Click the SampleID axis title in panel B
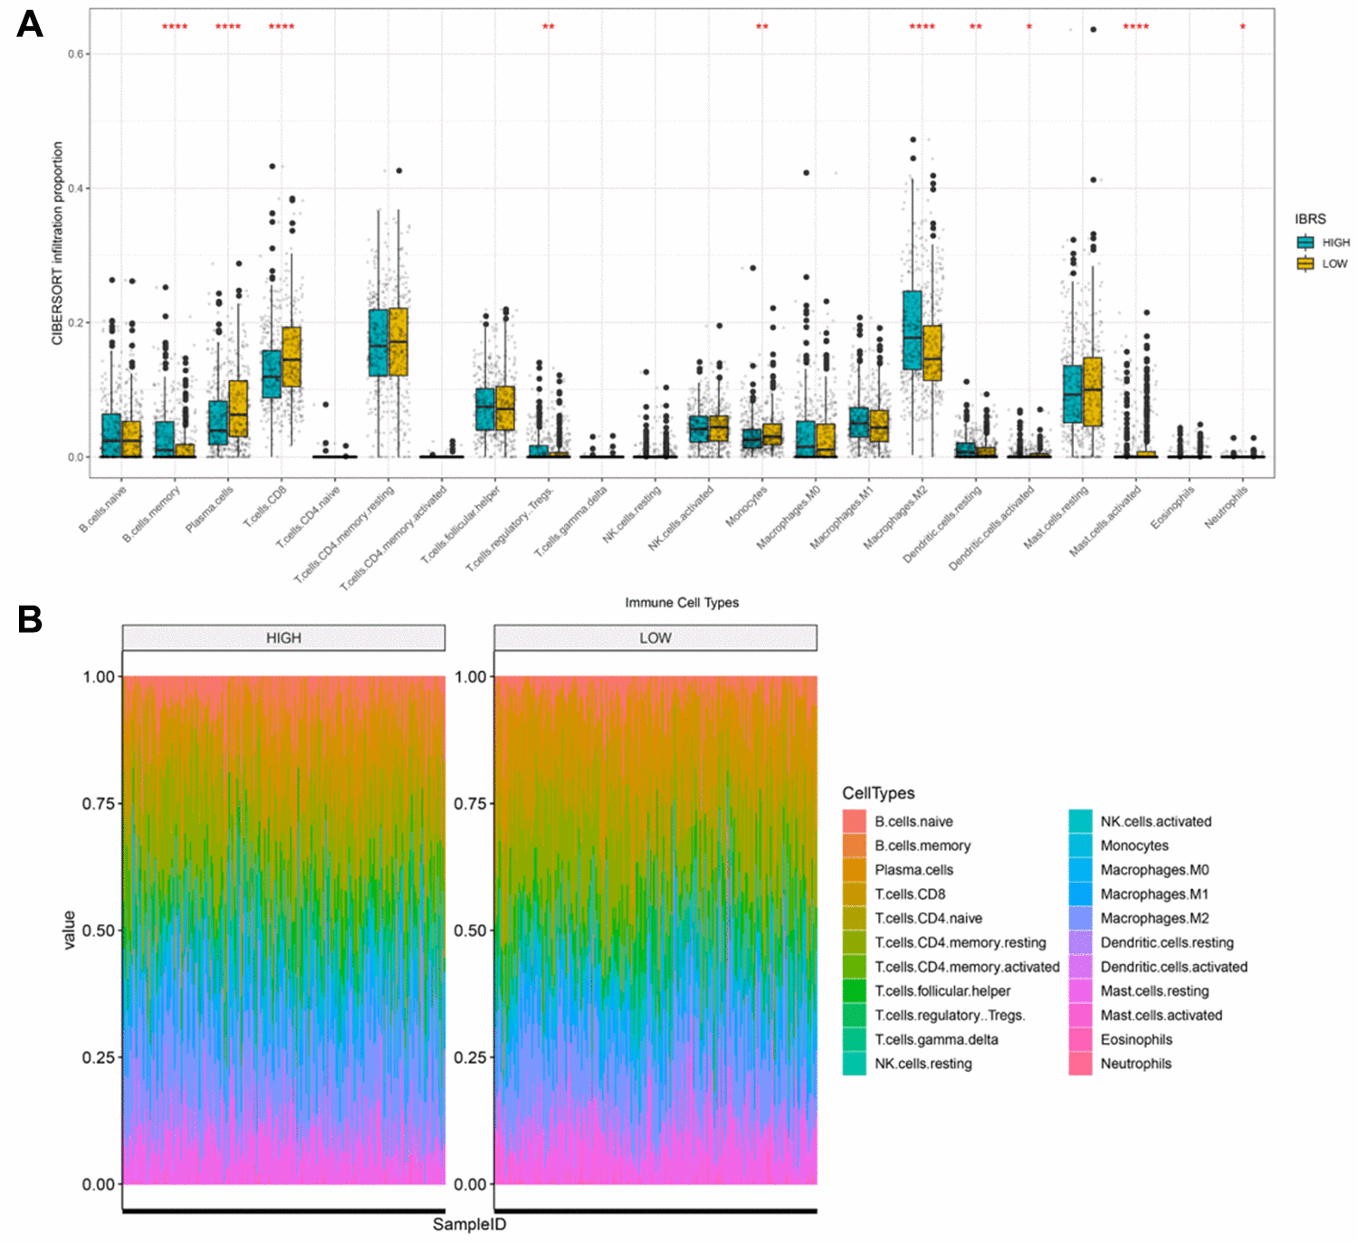 [469, 1225]
